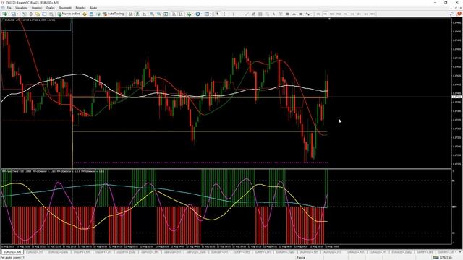Open the Strumenti menu
Image resolution: width=463 pixels, height=260 pixels.
tap(65, 8)
